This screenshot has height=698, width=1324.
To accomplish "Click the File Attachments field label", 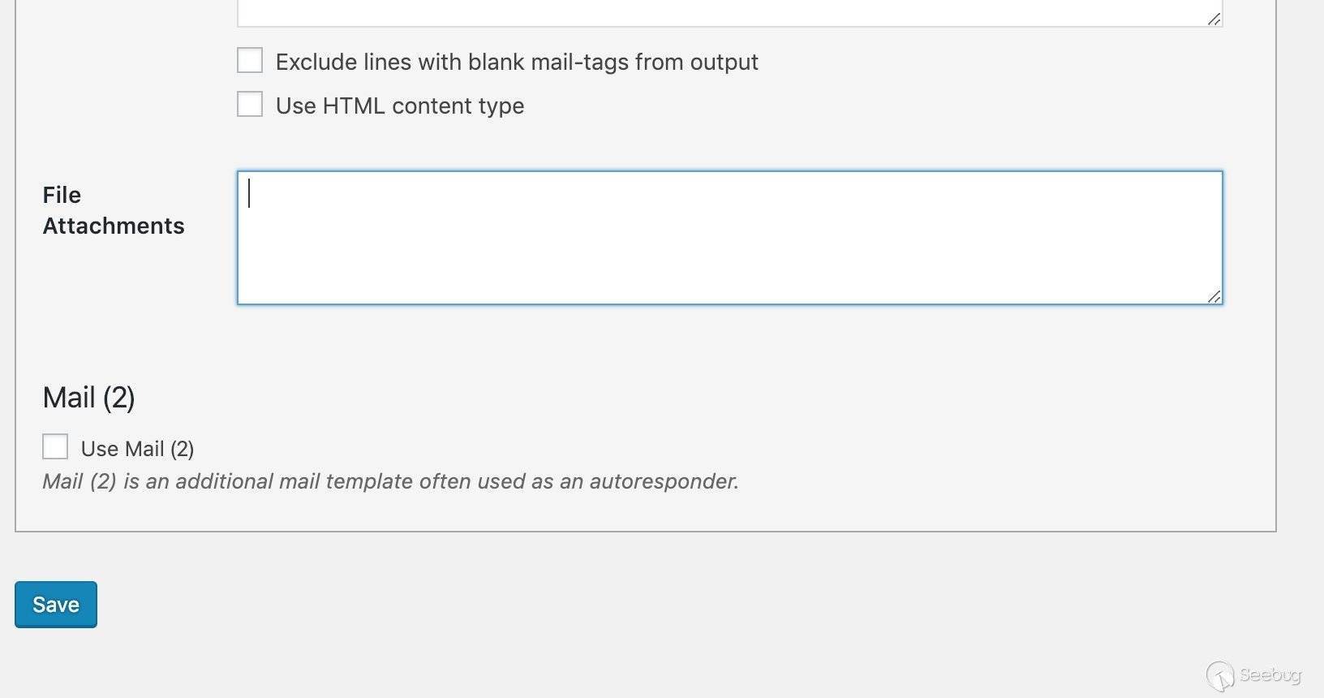I will 114,210.
